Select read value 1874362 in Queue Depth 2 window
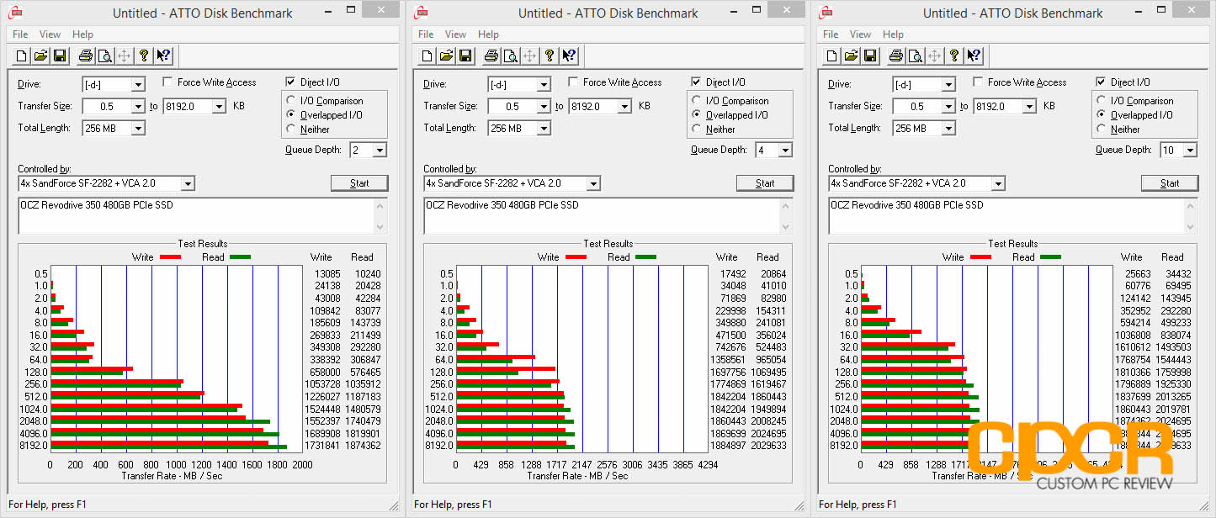This screenshot has height=518, width=1216. pyautogui.click(x=363, y=446)
